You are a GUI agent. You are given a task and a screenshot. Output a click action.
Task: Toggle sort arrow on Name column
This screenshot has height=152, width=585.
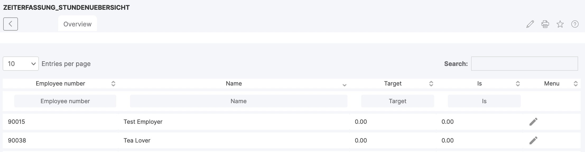click(344, 84)
